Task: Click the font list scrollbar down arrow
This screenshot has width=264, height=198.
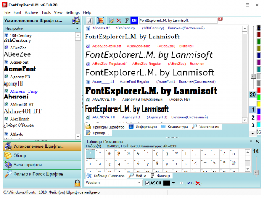Action: (78, 137)
